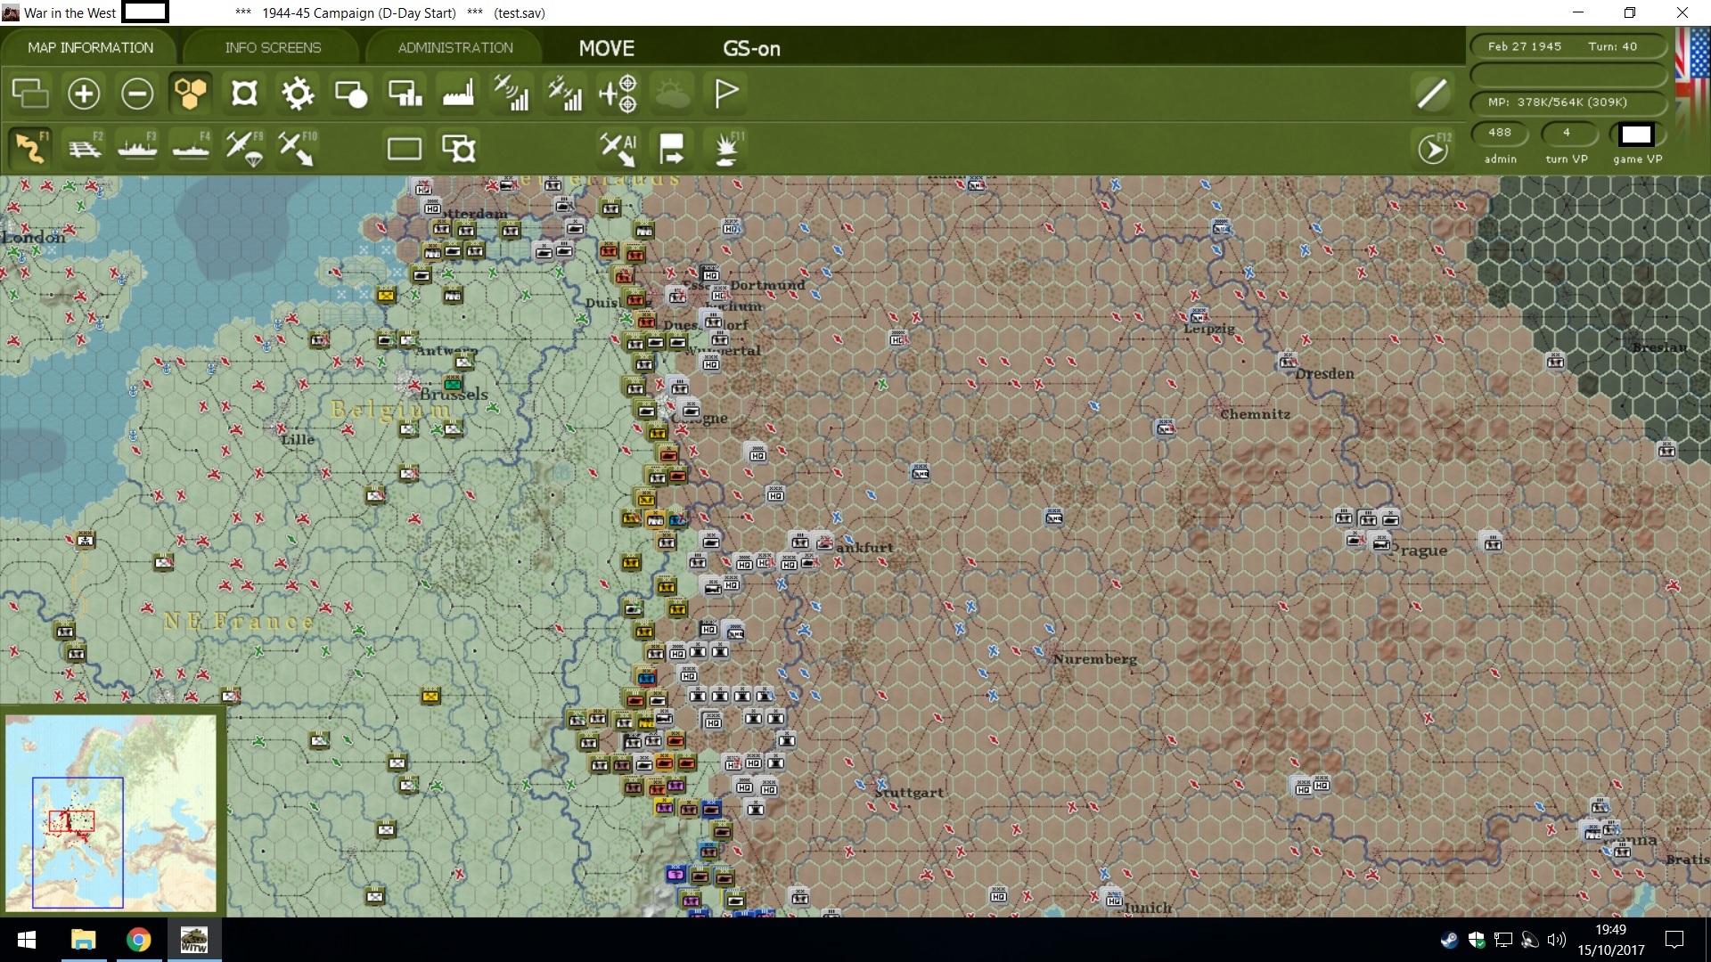This screenshot has height=962, width=1711.
Task: Open the Map Information tab
Action: click(x=90, y=48)
